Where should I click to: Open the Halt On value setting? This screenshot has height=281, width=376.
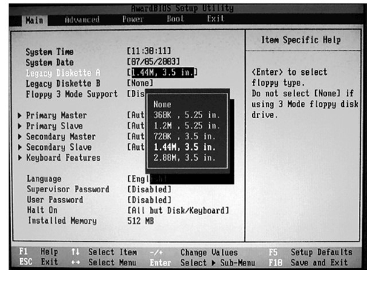(x=178, y=211)
